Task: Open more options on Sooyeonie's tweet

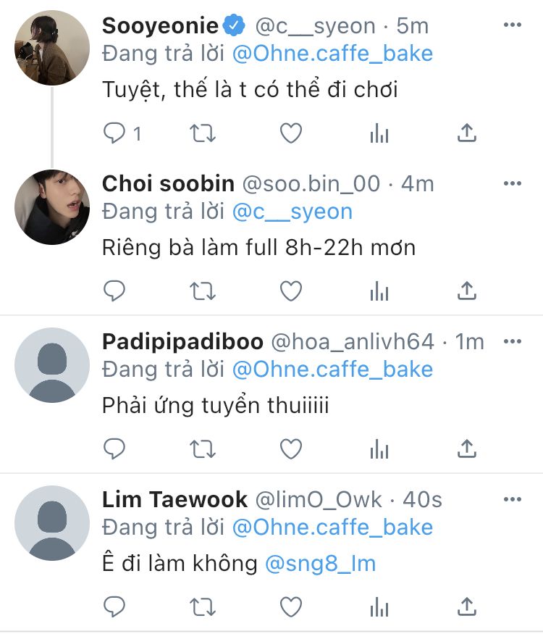Action: click(x=513, y=25)
